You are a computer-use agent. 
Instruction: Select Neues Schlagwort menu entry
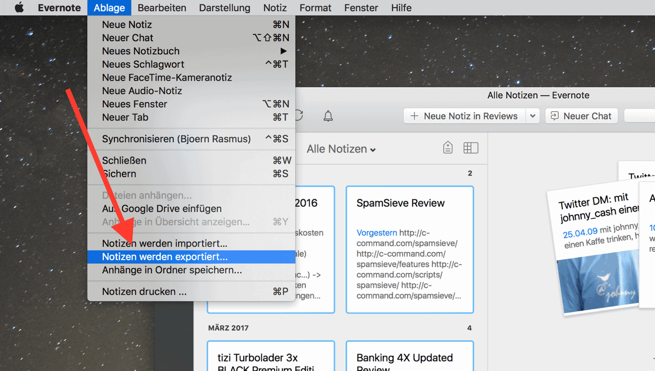coord(191,64)
